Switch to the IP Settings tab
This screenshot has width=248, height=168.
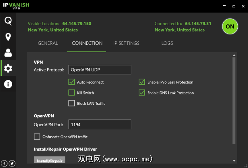126,43
